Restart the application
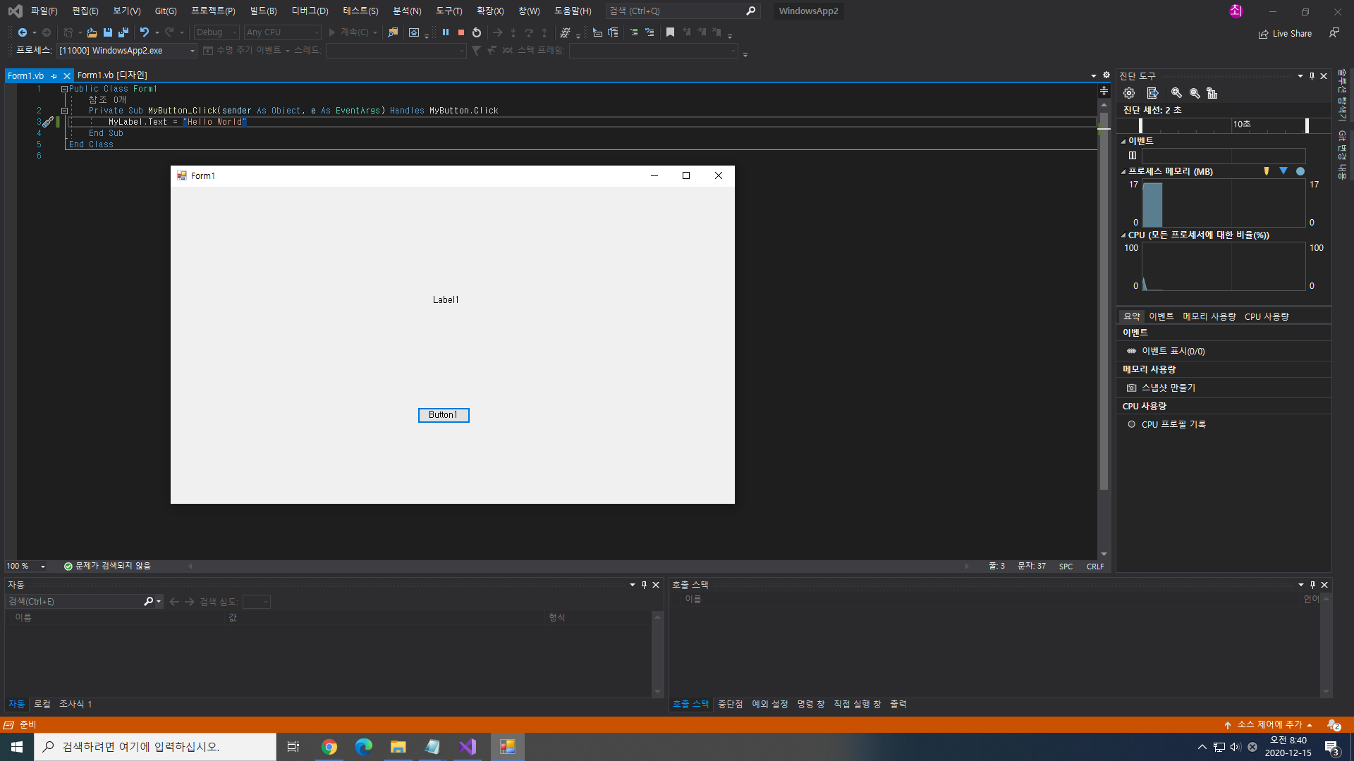Viewport: 1354px width, 761px height. coord(477,32)
